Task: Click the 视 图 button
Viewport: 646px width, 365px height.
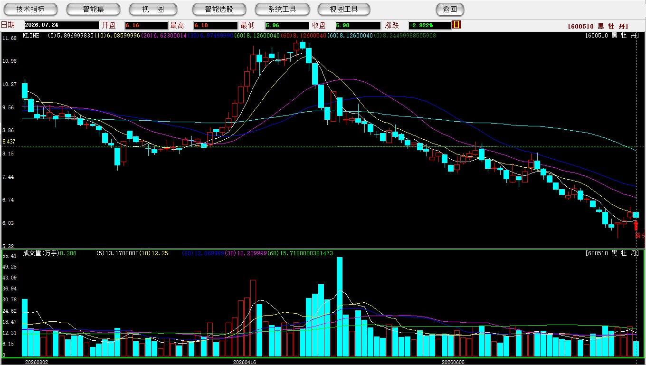Action: point(153,9)
